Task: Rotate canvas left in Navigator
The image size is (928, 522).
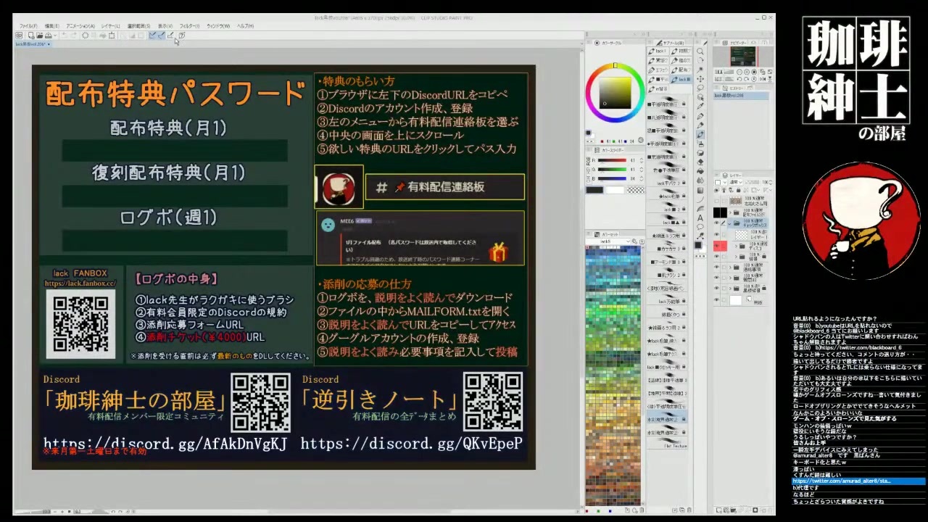Action: 739,79
